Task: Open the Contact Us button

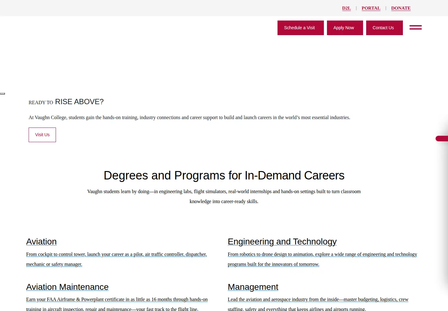Action: pos(384,28)
